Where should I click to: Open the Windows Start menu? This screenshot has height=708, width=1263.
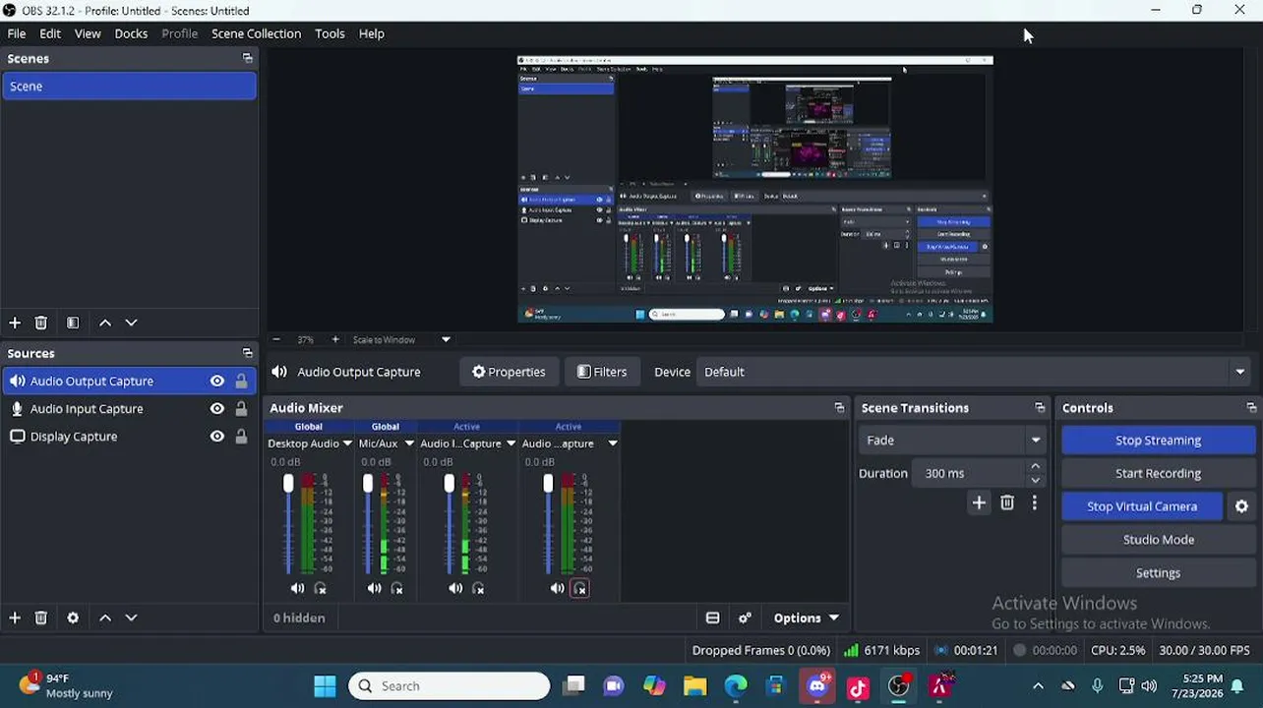[x=325, y=685]
